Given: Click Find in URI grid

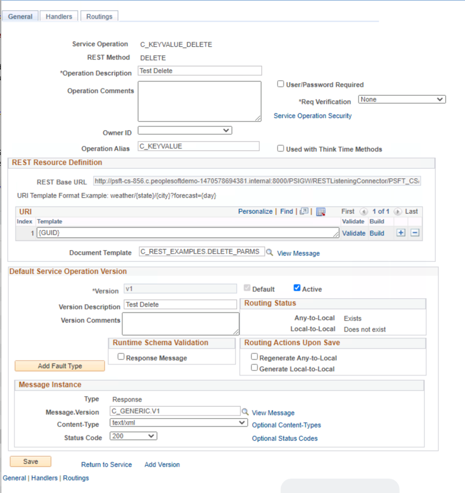Looking at the screenshot, I should (287, 211).
